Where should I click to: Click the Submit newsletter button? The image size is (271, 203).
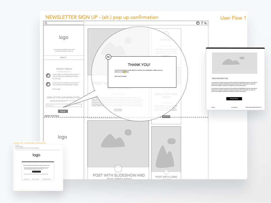coord(63,111)
